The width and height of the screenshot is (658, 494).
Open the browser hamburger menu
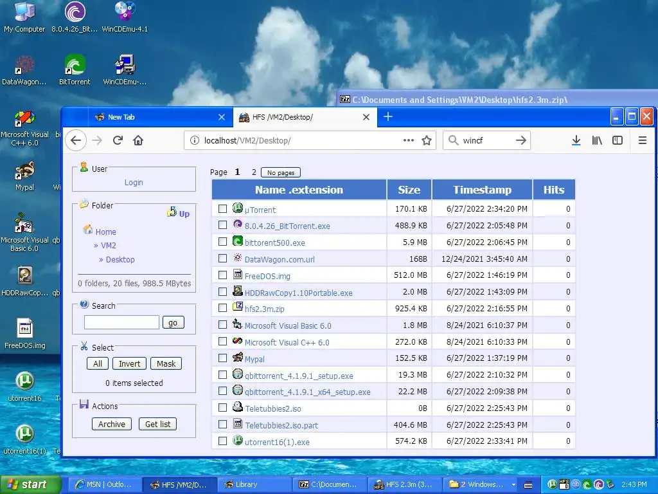[x=642, y=140]
